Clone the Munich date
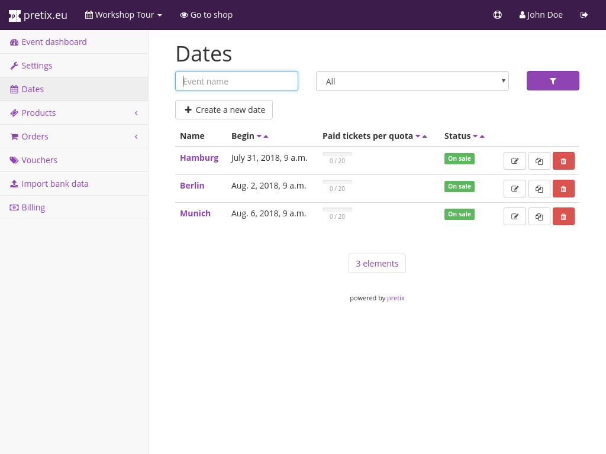 pos(539,216)
